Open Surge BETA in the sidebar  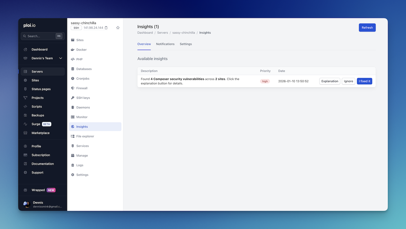coord(36,124)
